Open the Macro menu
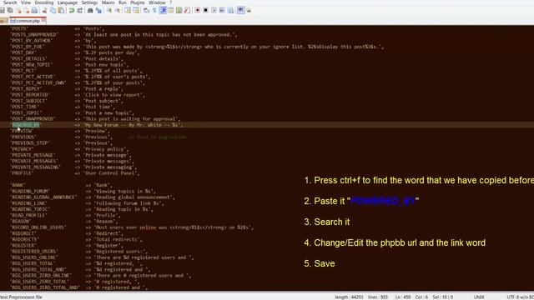The image size is (534, 300). 108,2
